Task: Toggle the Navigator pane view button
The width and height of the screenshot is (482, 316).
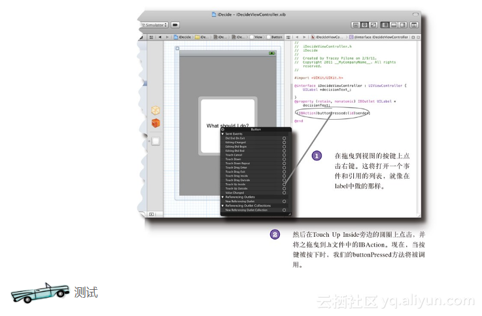Action: 385,25
